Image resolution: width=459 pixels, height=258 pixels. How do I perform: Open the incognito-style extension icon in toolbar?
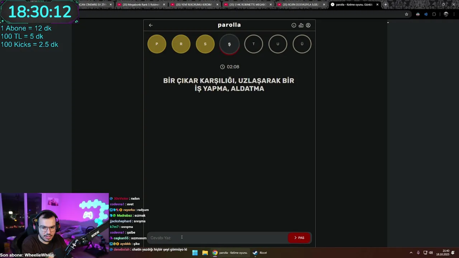point(418,14)
